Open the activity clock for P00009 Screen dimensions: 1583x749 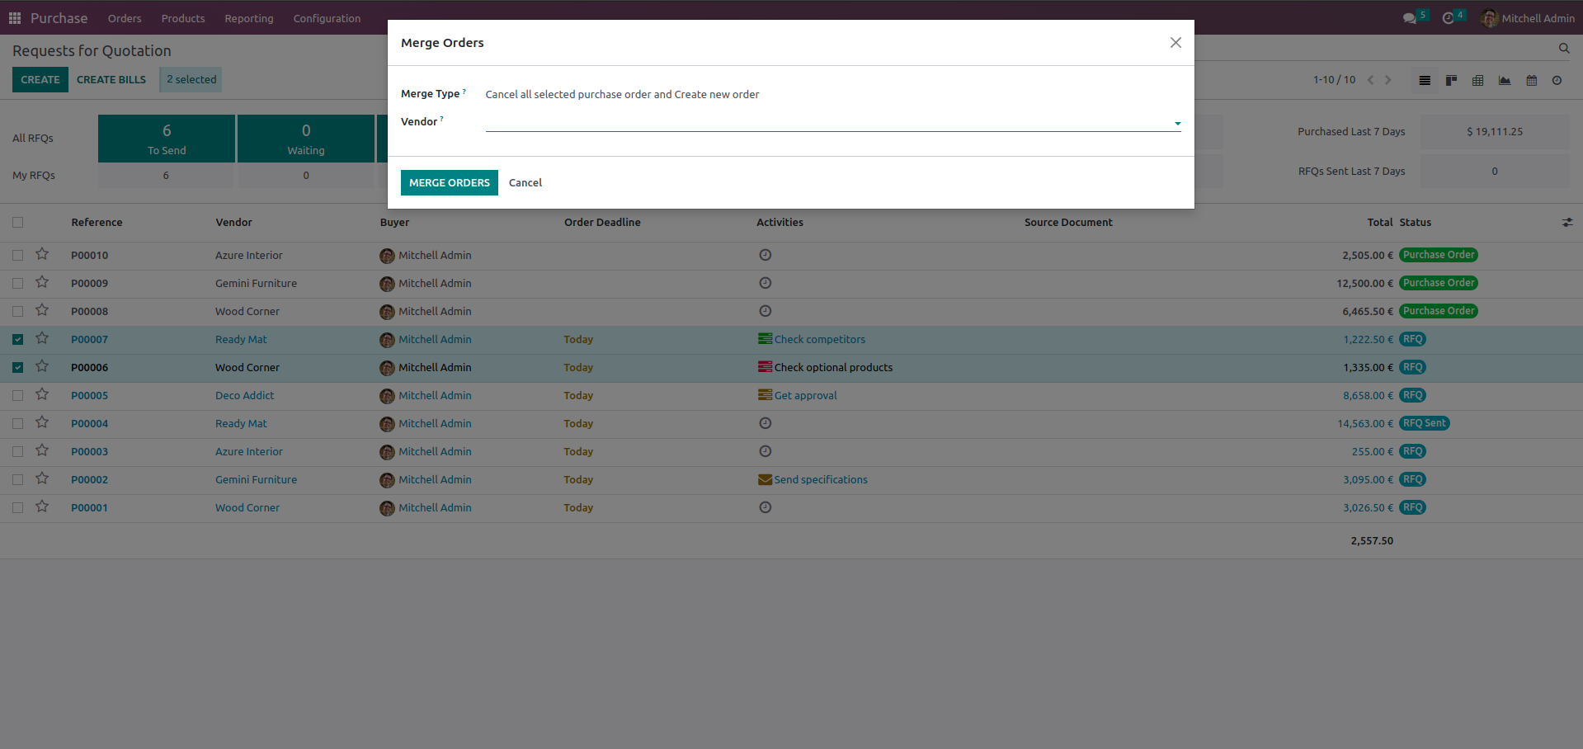tap(766, 283)
